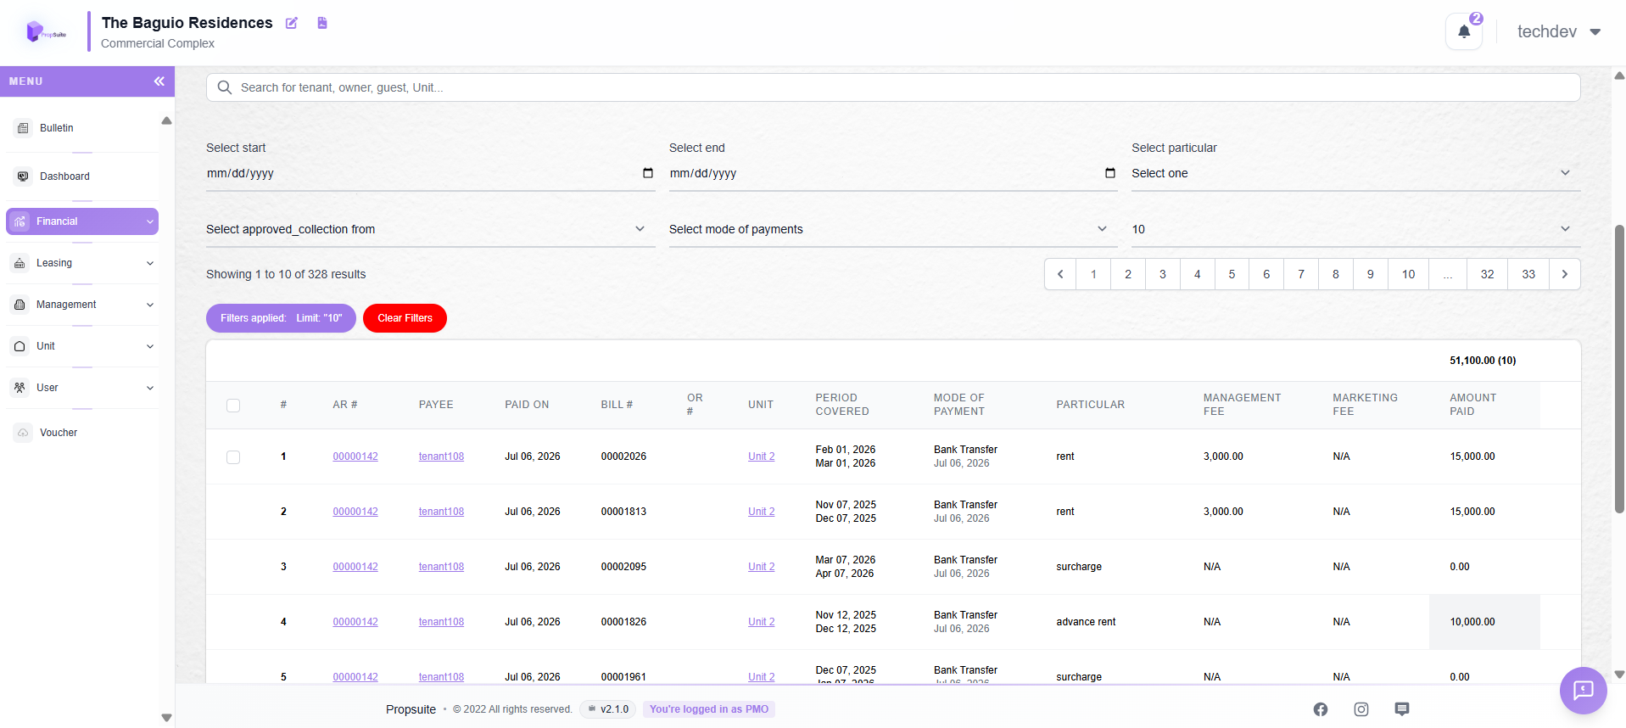Click the Unit menu icon
Viewport: 1626px width, 728px height.
[x=20, y=346]
